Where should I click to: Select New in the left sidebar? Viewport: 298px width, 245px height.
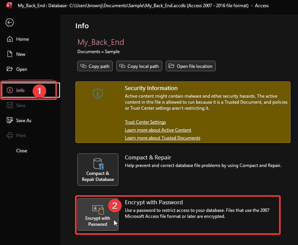[x=21, y=54]
